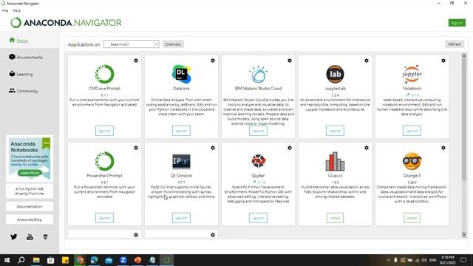
Task: Open the Windows Start menu
Action: [x=7, y=260]
